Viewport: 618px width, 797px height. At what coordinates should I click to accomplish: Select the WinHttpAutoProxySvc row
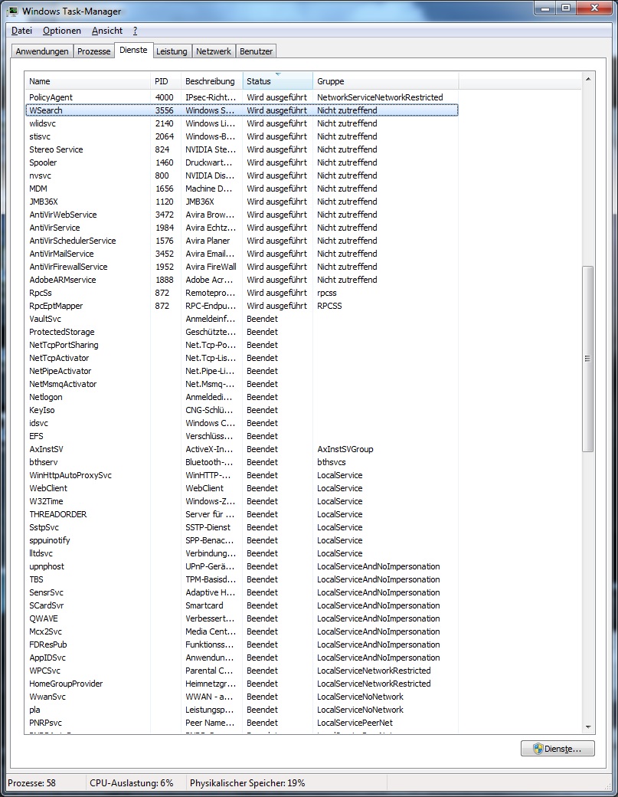tap(242, 476)
